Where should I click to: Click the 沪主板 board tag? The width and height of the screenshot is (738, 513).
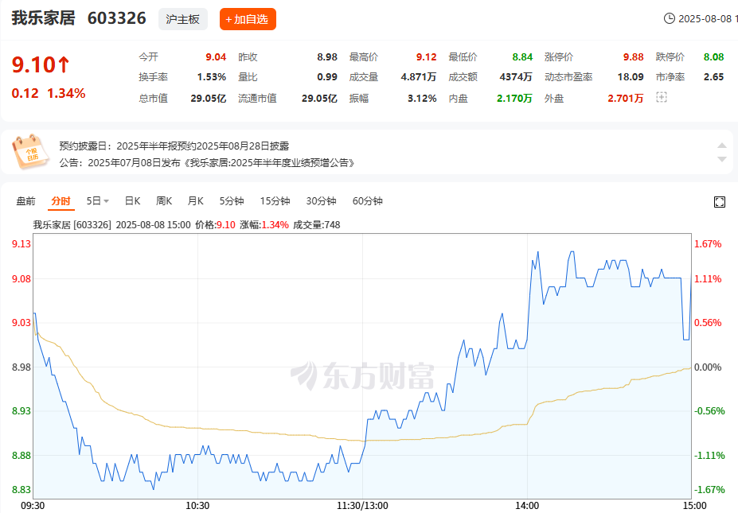tap(182, 19)
